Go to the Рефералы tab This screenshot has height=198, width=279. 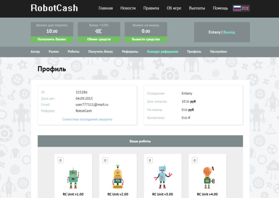130,52
